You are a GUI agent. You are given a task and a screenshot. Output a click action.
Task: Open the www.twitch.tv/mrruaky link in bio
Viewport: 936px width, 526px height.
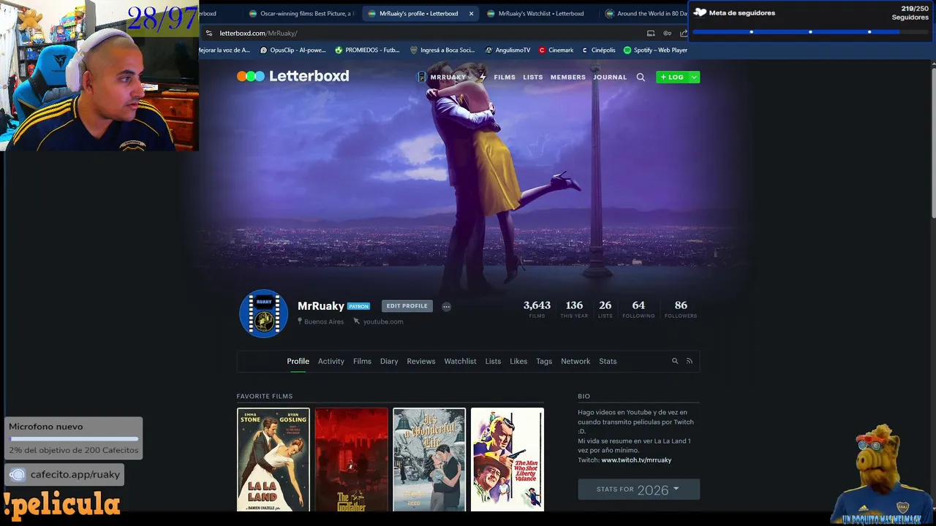click(x=636, y=460)
